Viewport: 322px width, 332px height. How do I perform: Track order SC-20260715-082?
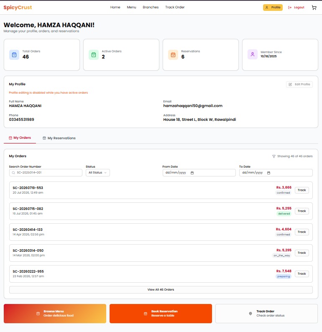302,211
